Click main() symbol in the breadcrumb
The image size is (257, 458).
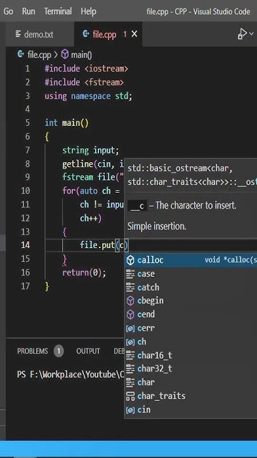[x=81, y=55]
